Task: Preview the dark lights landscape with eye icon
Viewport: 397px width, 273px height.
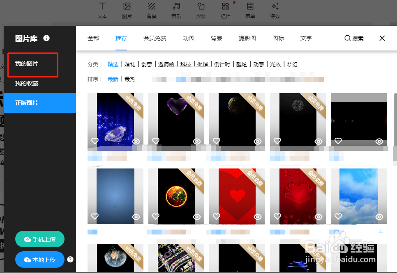Action: [x=379, y=141]
